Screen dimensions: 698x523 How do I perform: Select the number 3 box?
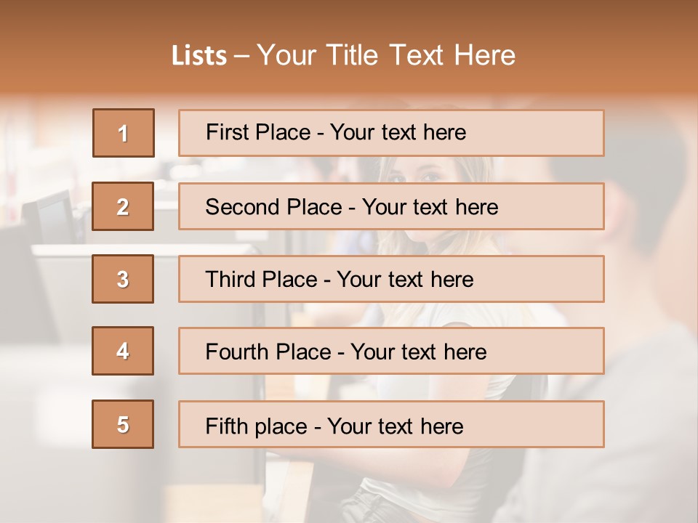tap(123, 279)
